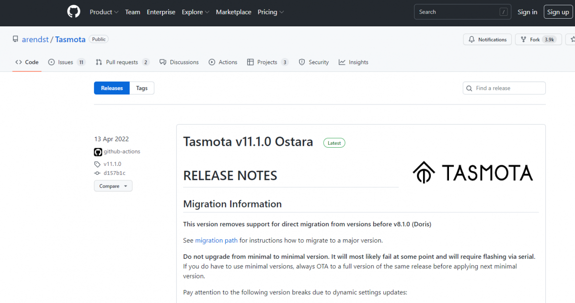Viewport: 575px width, 303px height.
Task: Go to Marketplace
Action: point(233,12)
